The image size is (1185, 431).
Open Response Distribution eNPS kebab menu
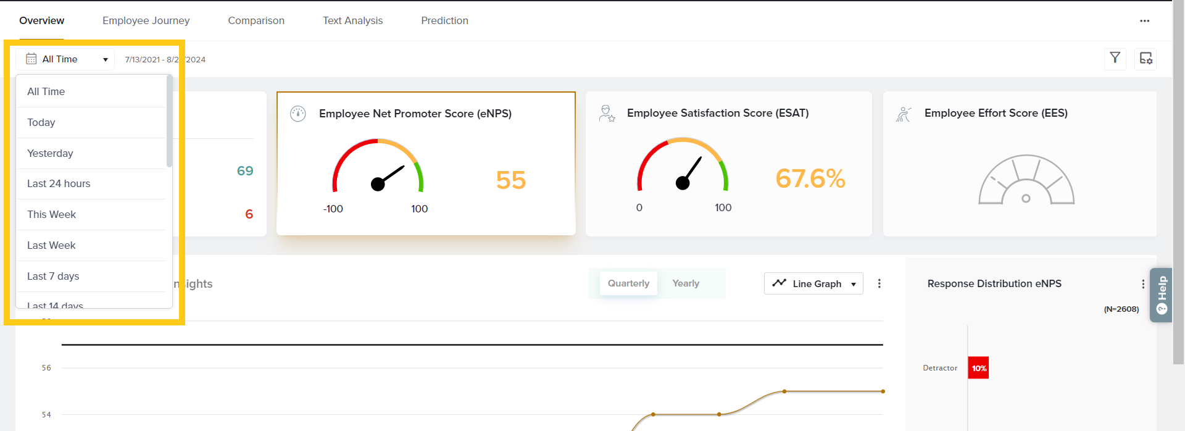pos(1142,284)
